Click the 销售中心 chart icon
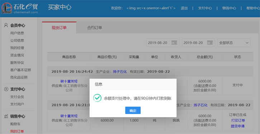 (6, 116)
